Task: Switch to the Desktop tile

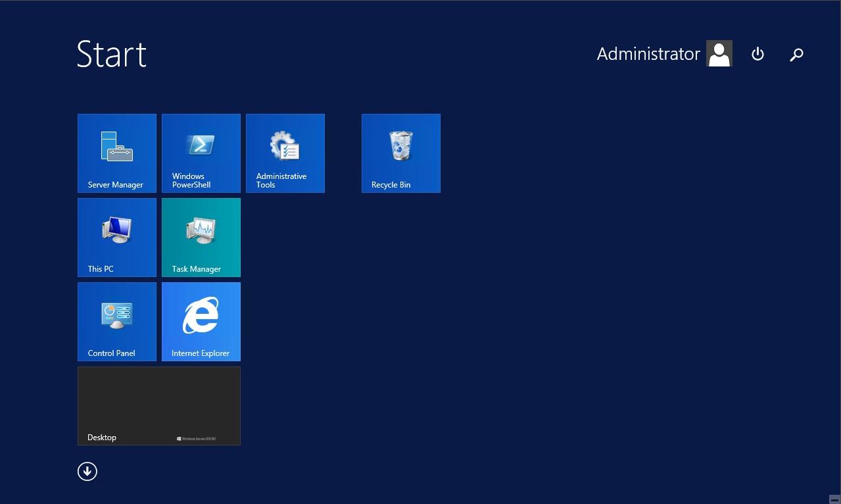Action: [159, 406]
